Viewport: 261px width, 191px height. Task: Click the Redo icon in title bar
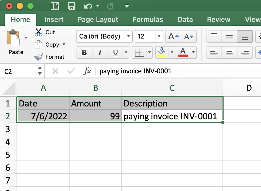coord(110,6)
